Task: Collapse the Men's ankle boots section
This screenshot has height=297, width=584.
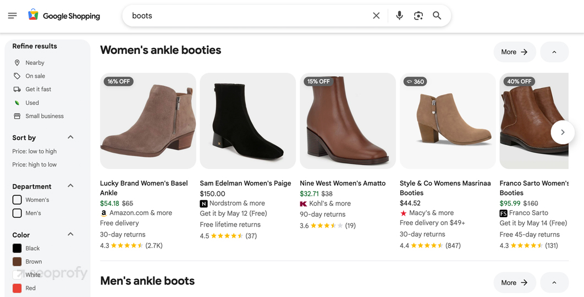Action: [x=554, y=283]
